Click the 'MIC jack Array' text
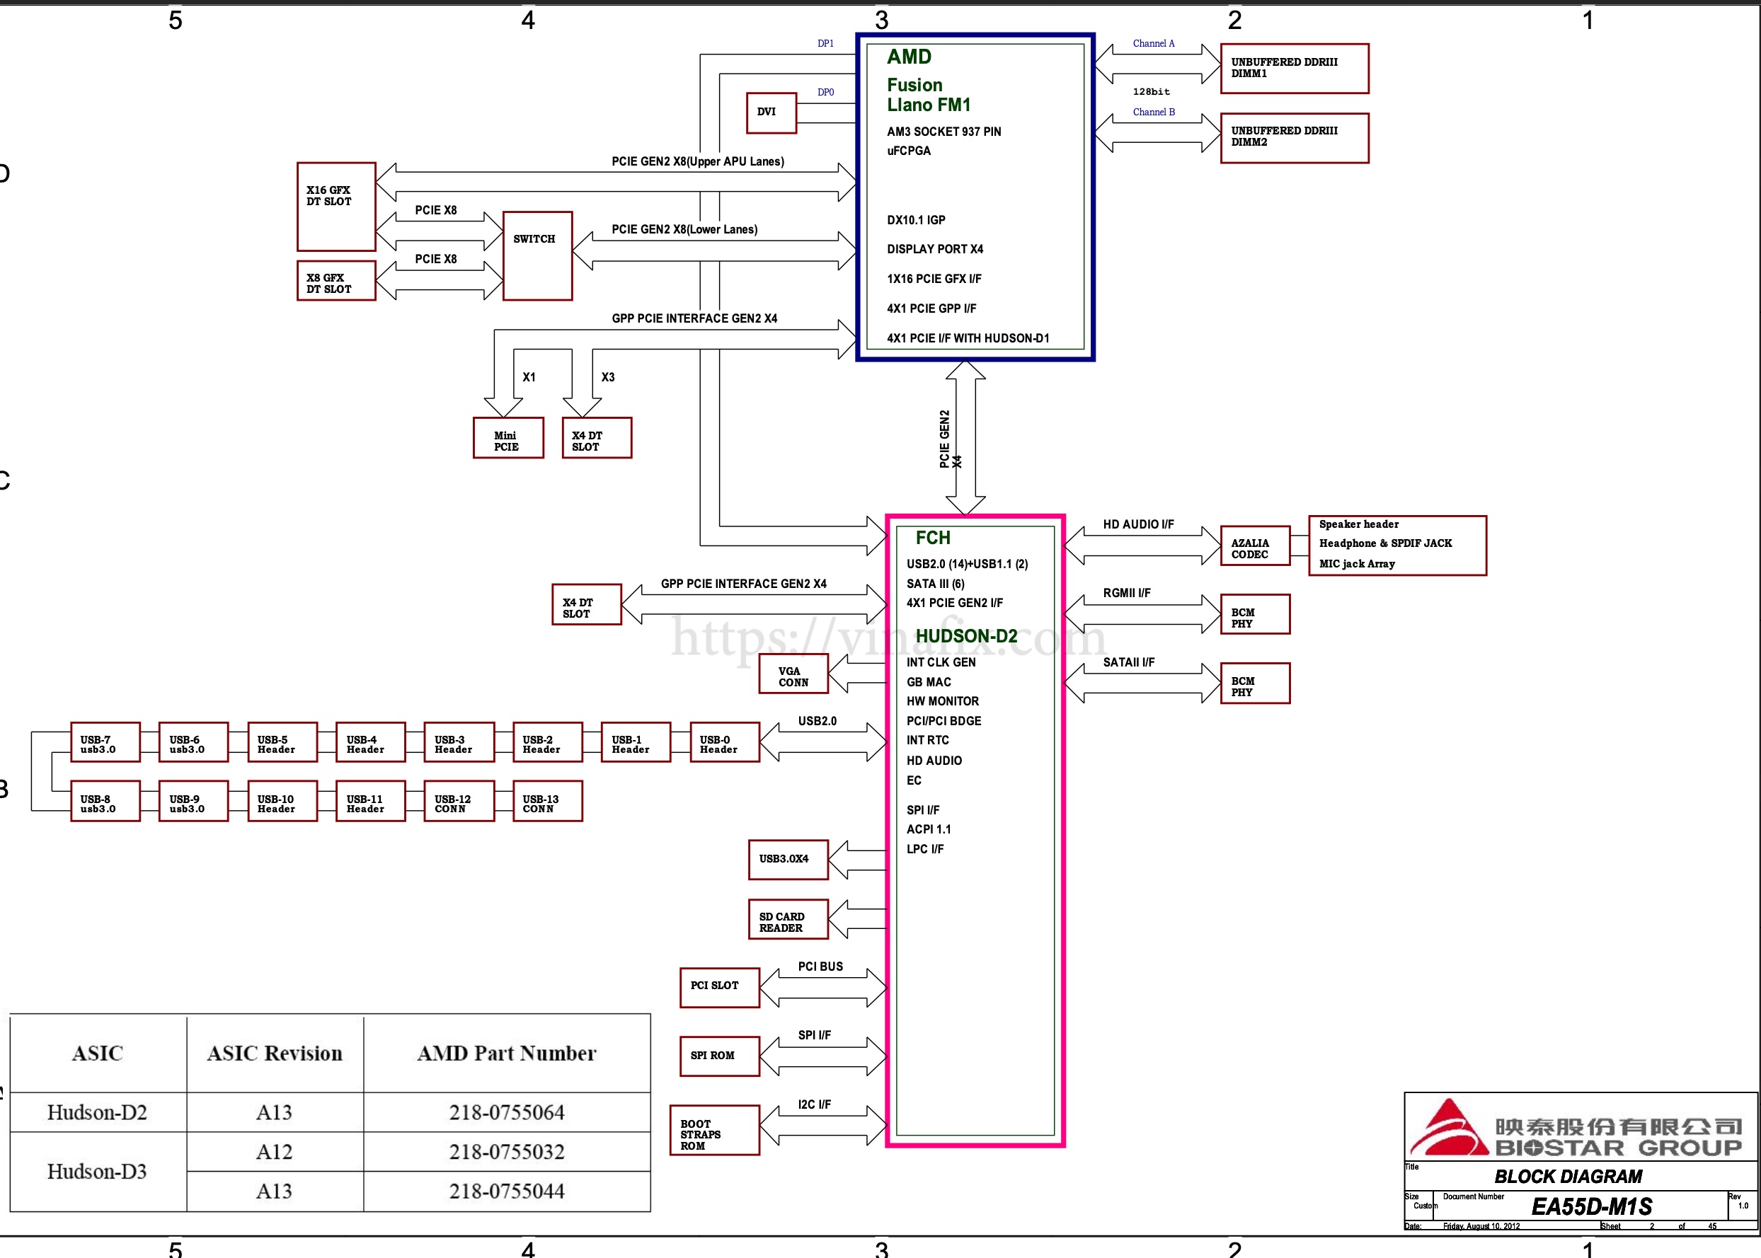Screen dimensions: 1761x1258 point(1358,564)
